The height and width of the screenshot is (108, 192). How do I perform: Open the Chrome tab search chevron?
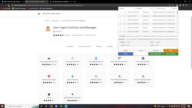click(x=176, y=1)
